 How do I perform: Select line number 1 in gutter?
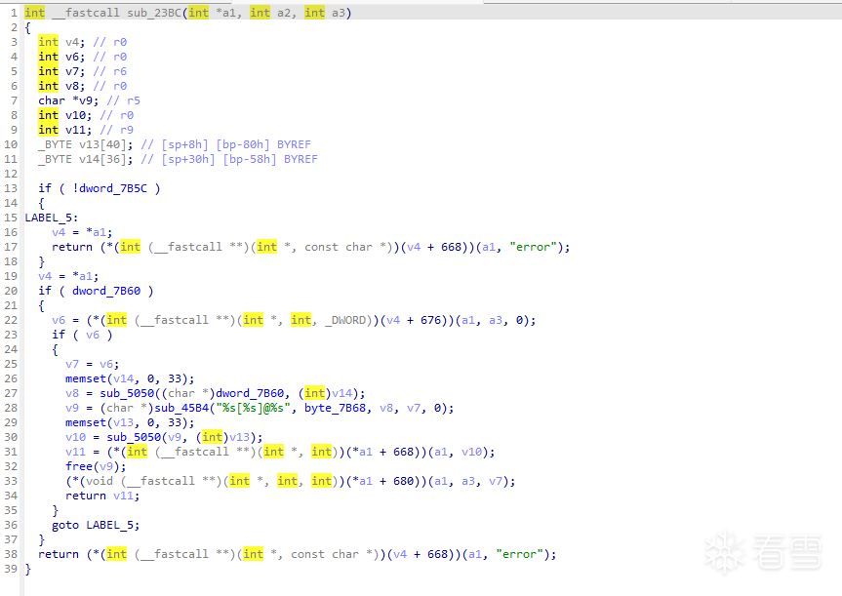point(14,13)
